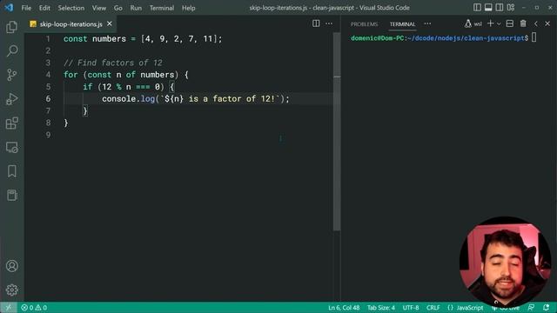
Task: Click the feedback icon in status bar
Action: point(531,308)
